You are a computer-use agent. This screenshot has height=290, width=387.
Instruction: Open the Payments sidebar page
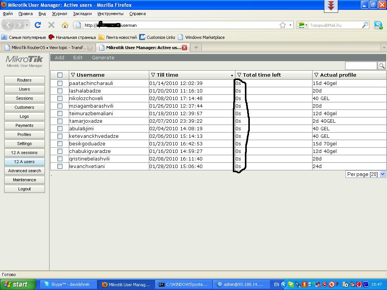pos(25,125)
